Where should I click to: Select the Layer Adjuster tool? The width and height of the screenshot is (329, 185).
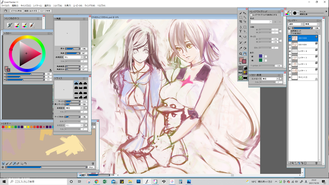pos(245,14)
